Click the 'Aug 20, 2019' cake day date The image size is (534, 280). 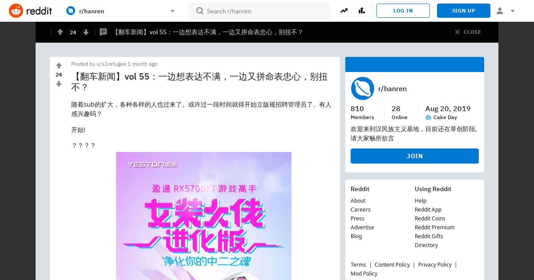tap(448, 108)
